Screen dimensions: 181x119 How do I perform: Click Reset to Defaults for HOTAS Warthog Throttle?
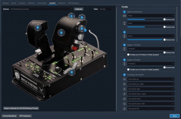[21, 108]
